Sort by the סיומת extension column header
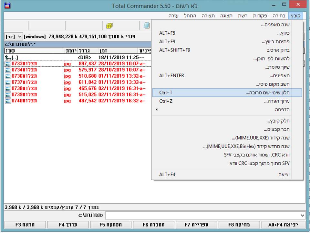 [x=71, y=51]
